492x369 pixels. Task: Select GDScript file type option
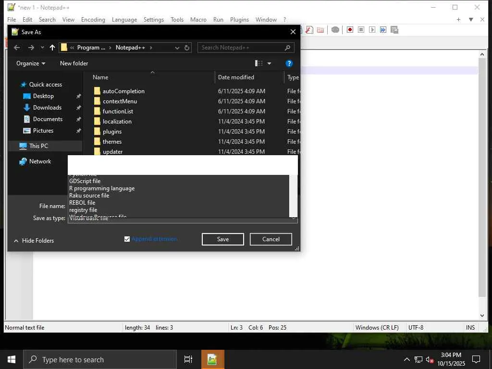click(x=179, y=181)
